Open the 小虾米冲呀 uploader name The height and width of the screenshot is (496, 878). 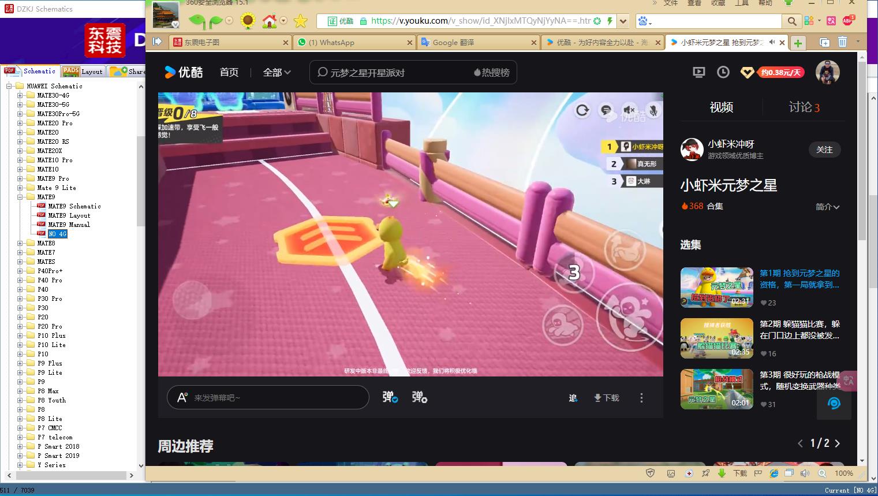tap(731, 144)
